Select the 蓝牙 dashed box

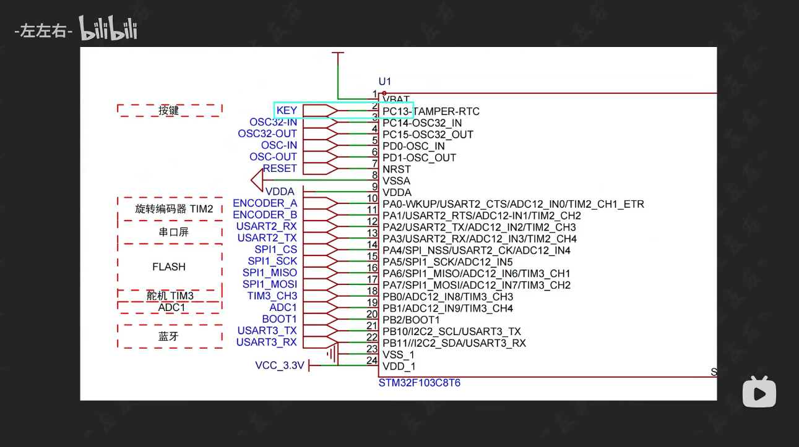click(x=170, y=336)
